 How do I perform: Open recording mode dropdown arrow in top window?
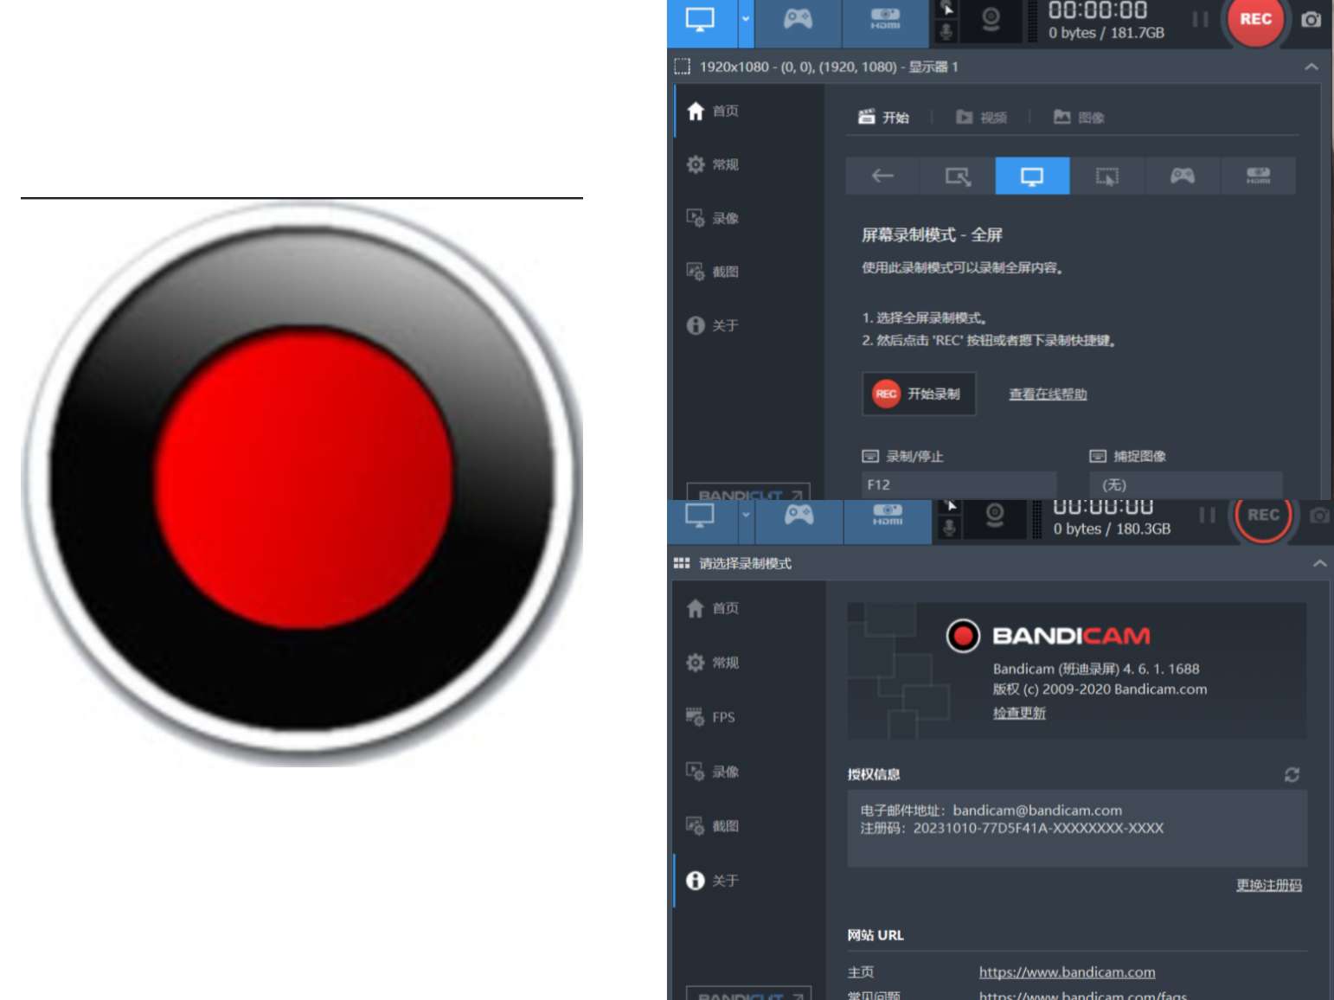(x=746, y=20)
